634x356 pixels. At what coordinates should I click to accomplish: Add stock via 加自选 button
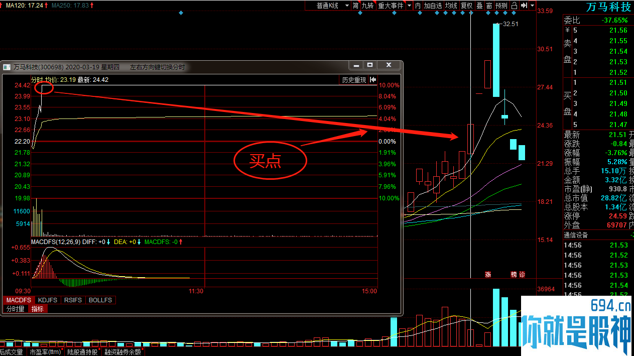433,6
